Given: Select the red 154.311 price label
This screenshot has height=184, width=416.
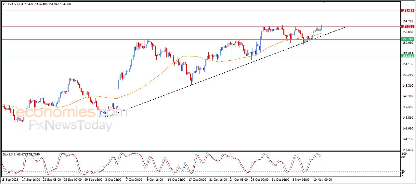Looking at the screenshot, I should pos(408,27).
